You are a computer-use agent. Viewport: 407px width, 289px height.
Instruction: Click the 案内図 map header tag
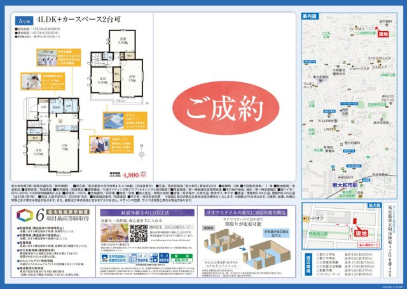tap(310, 16)
